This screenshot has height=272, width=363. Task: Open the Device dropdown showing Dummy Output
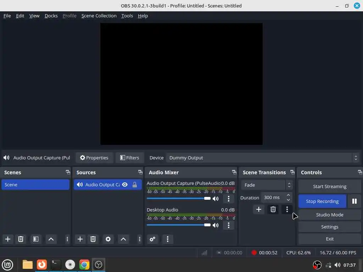263,158
